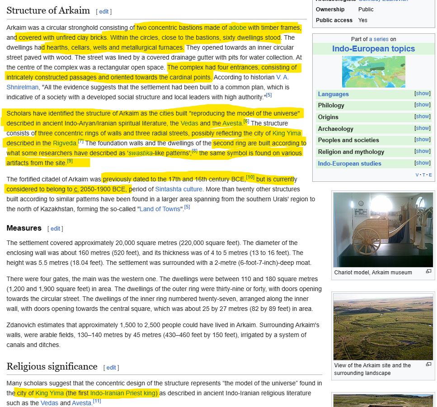Open the Indo-European map image
Viewport: 437px width, 407px height.
pyautogui.click(x=373, y=72)
